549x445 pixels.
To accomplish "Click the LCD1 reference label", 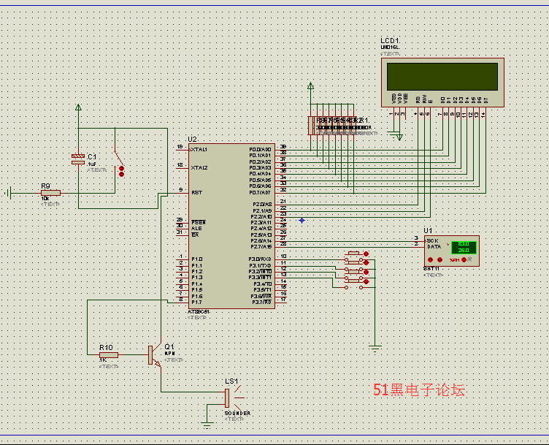I will pyautogui.click(x=390, y=41).
